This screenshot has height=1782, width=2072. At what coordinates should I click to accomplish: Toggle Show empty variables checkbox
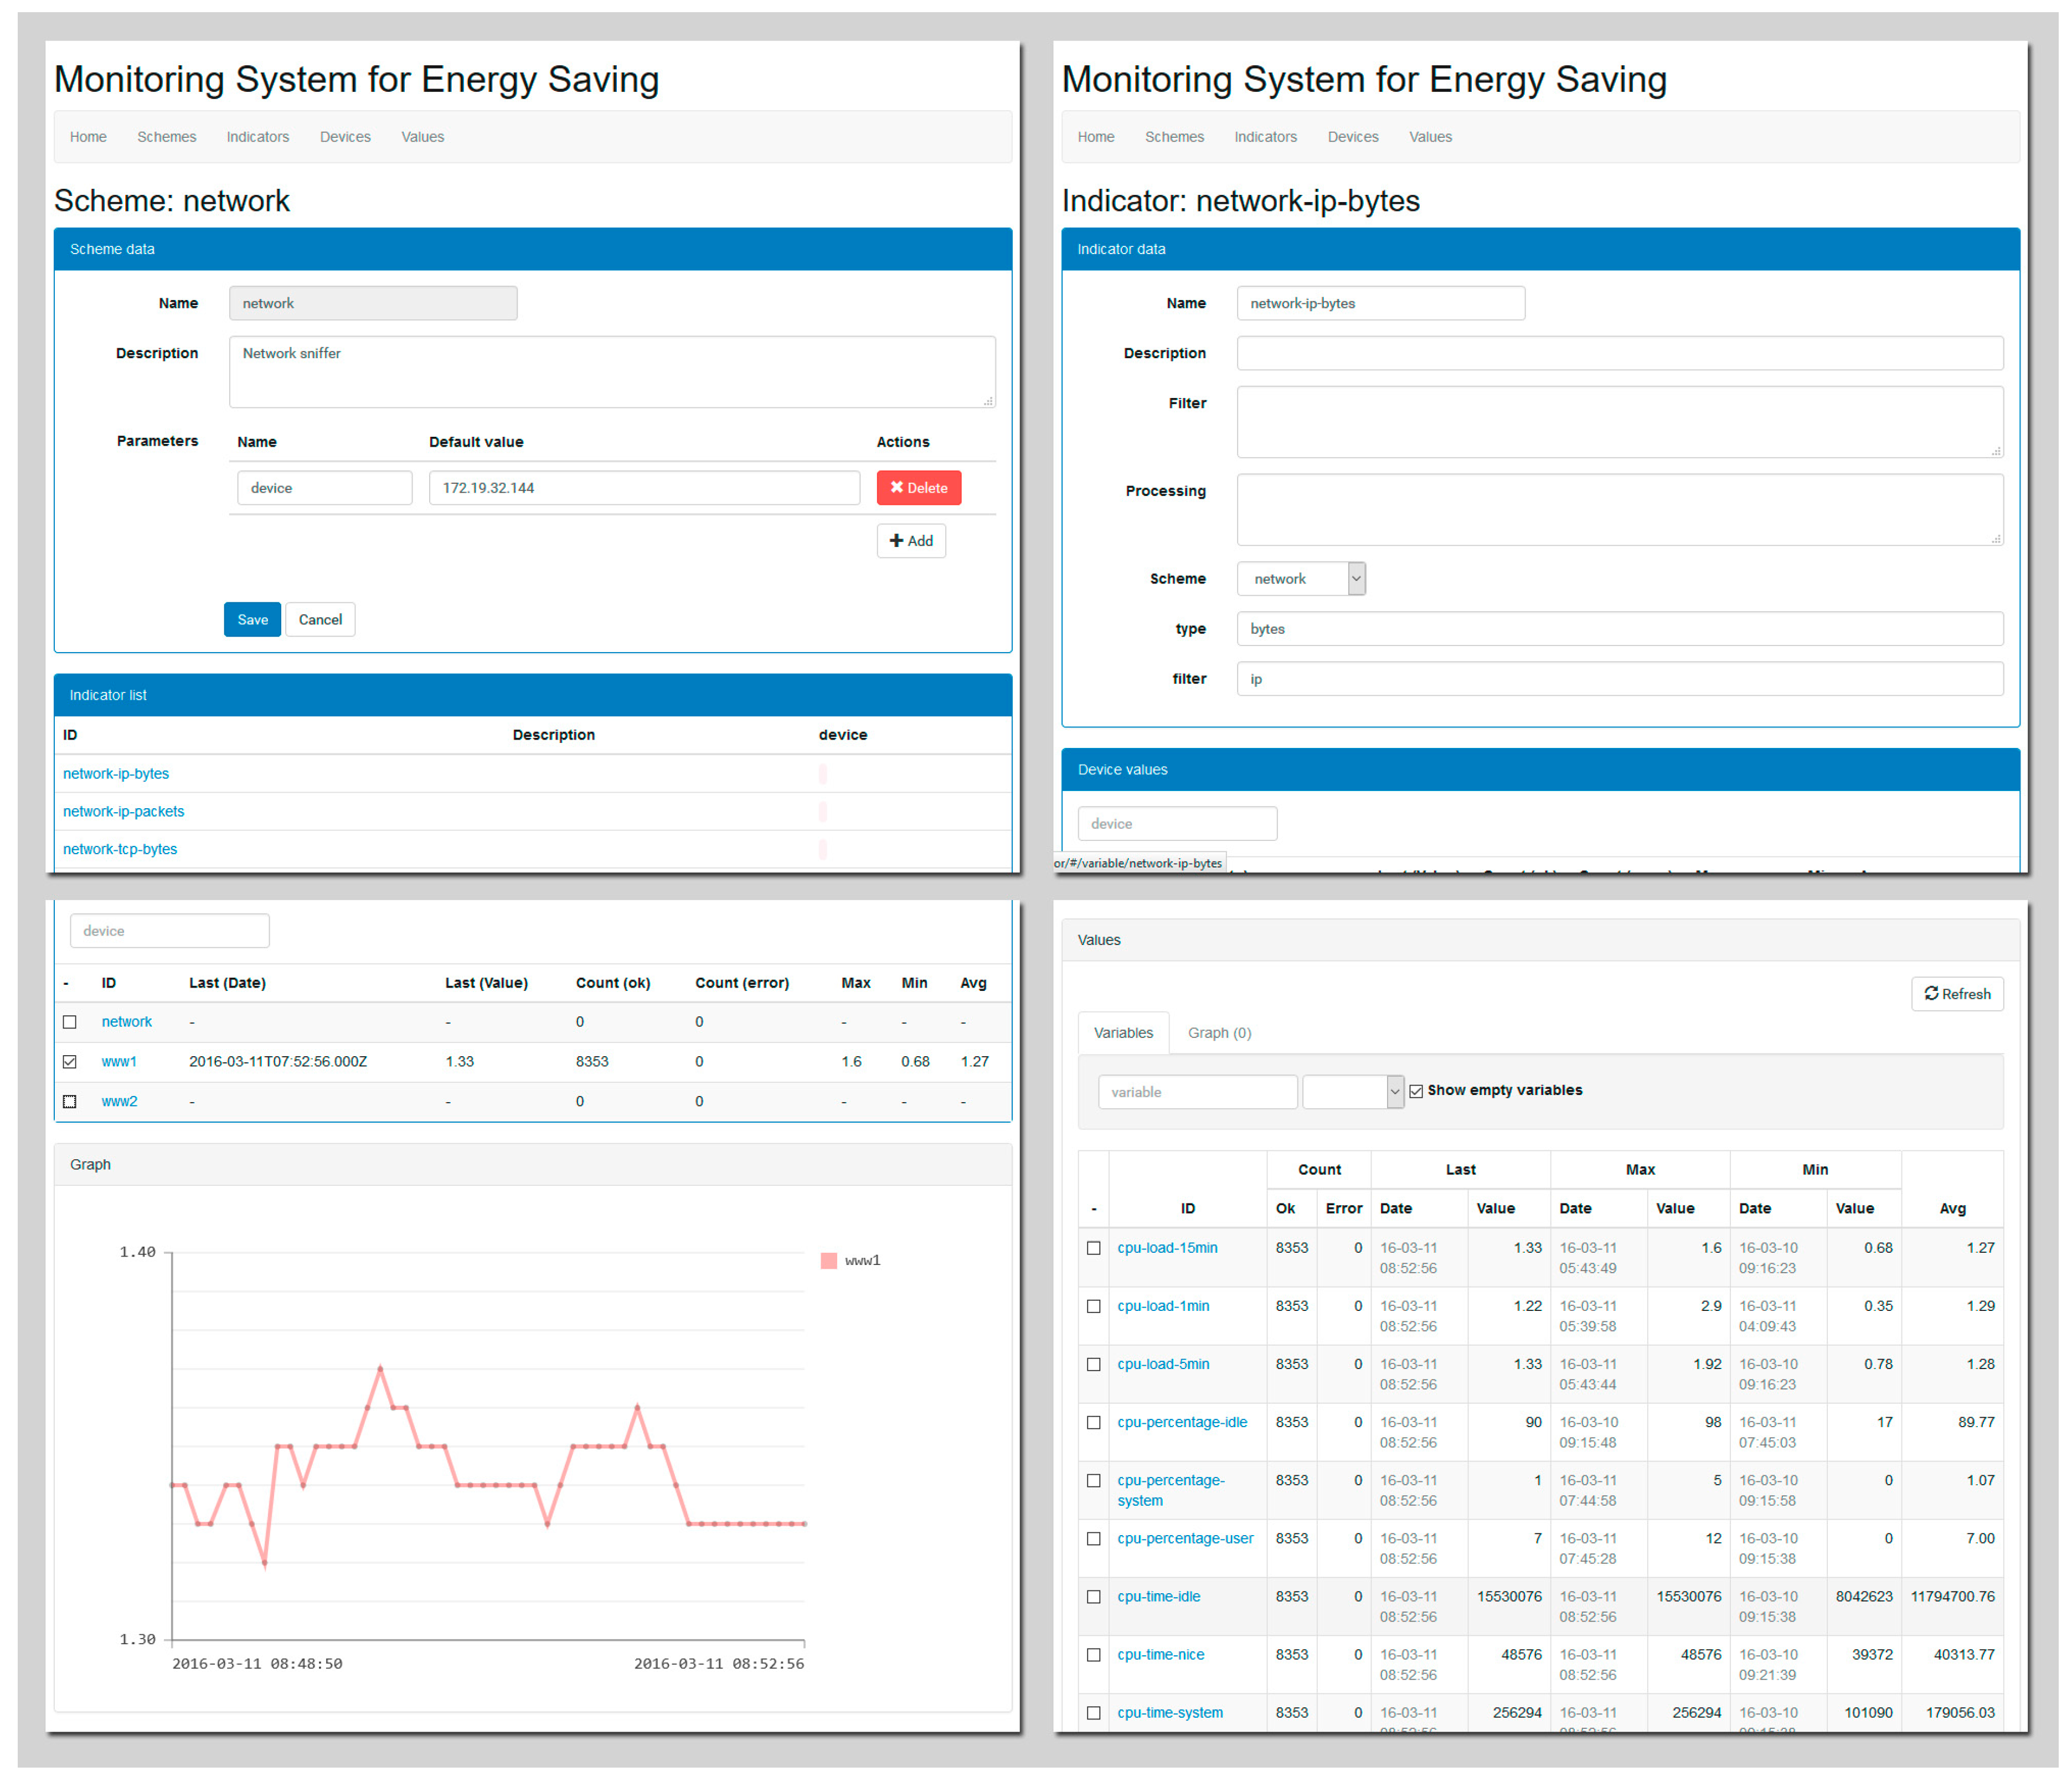tap(1415, 1091)
